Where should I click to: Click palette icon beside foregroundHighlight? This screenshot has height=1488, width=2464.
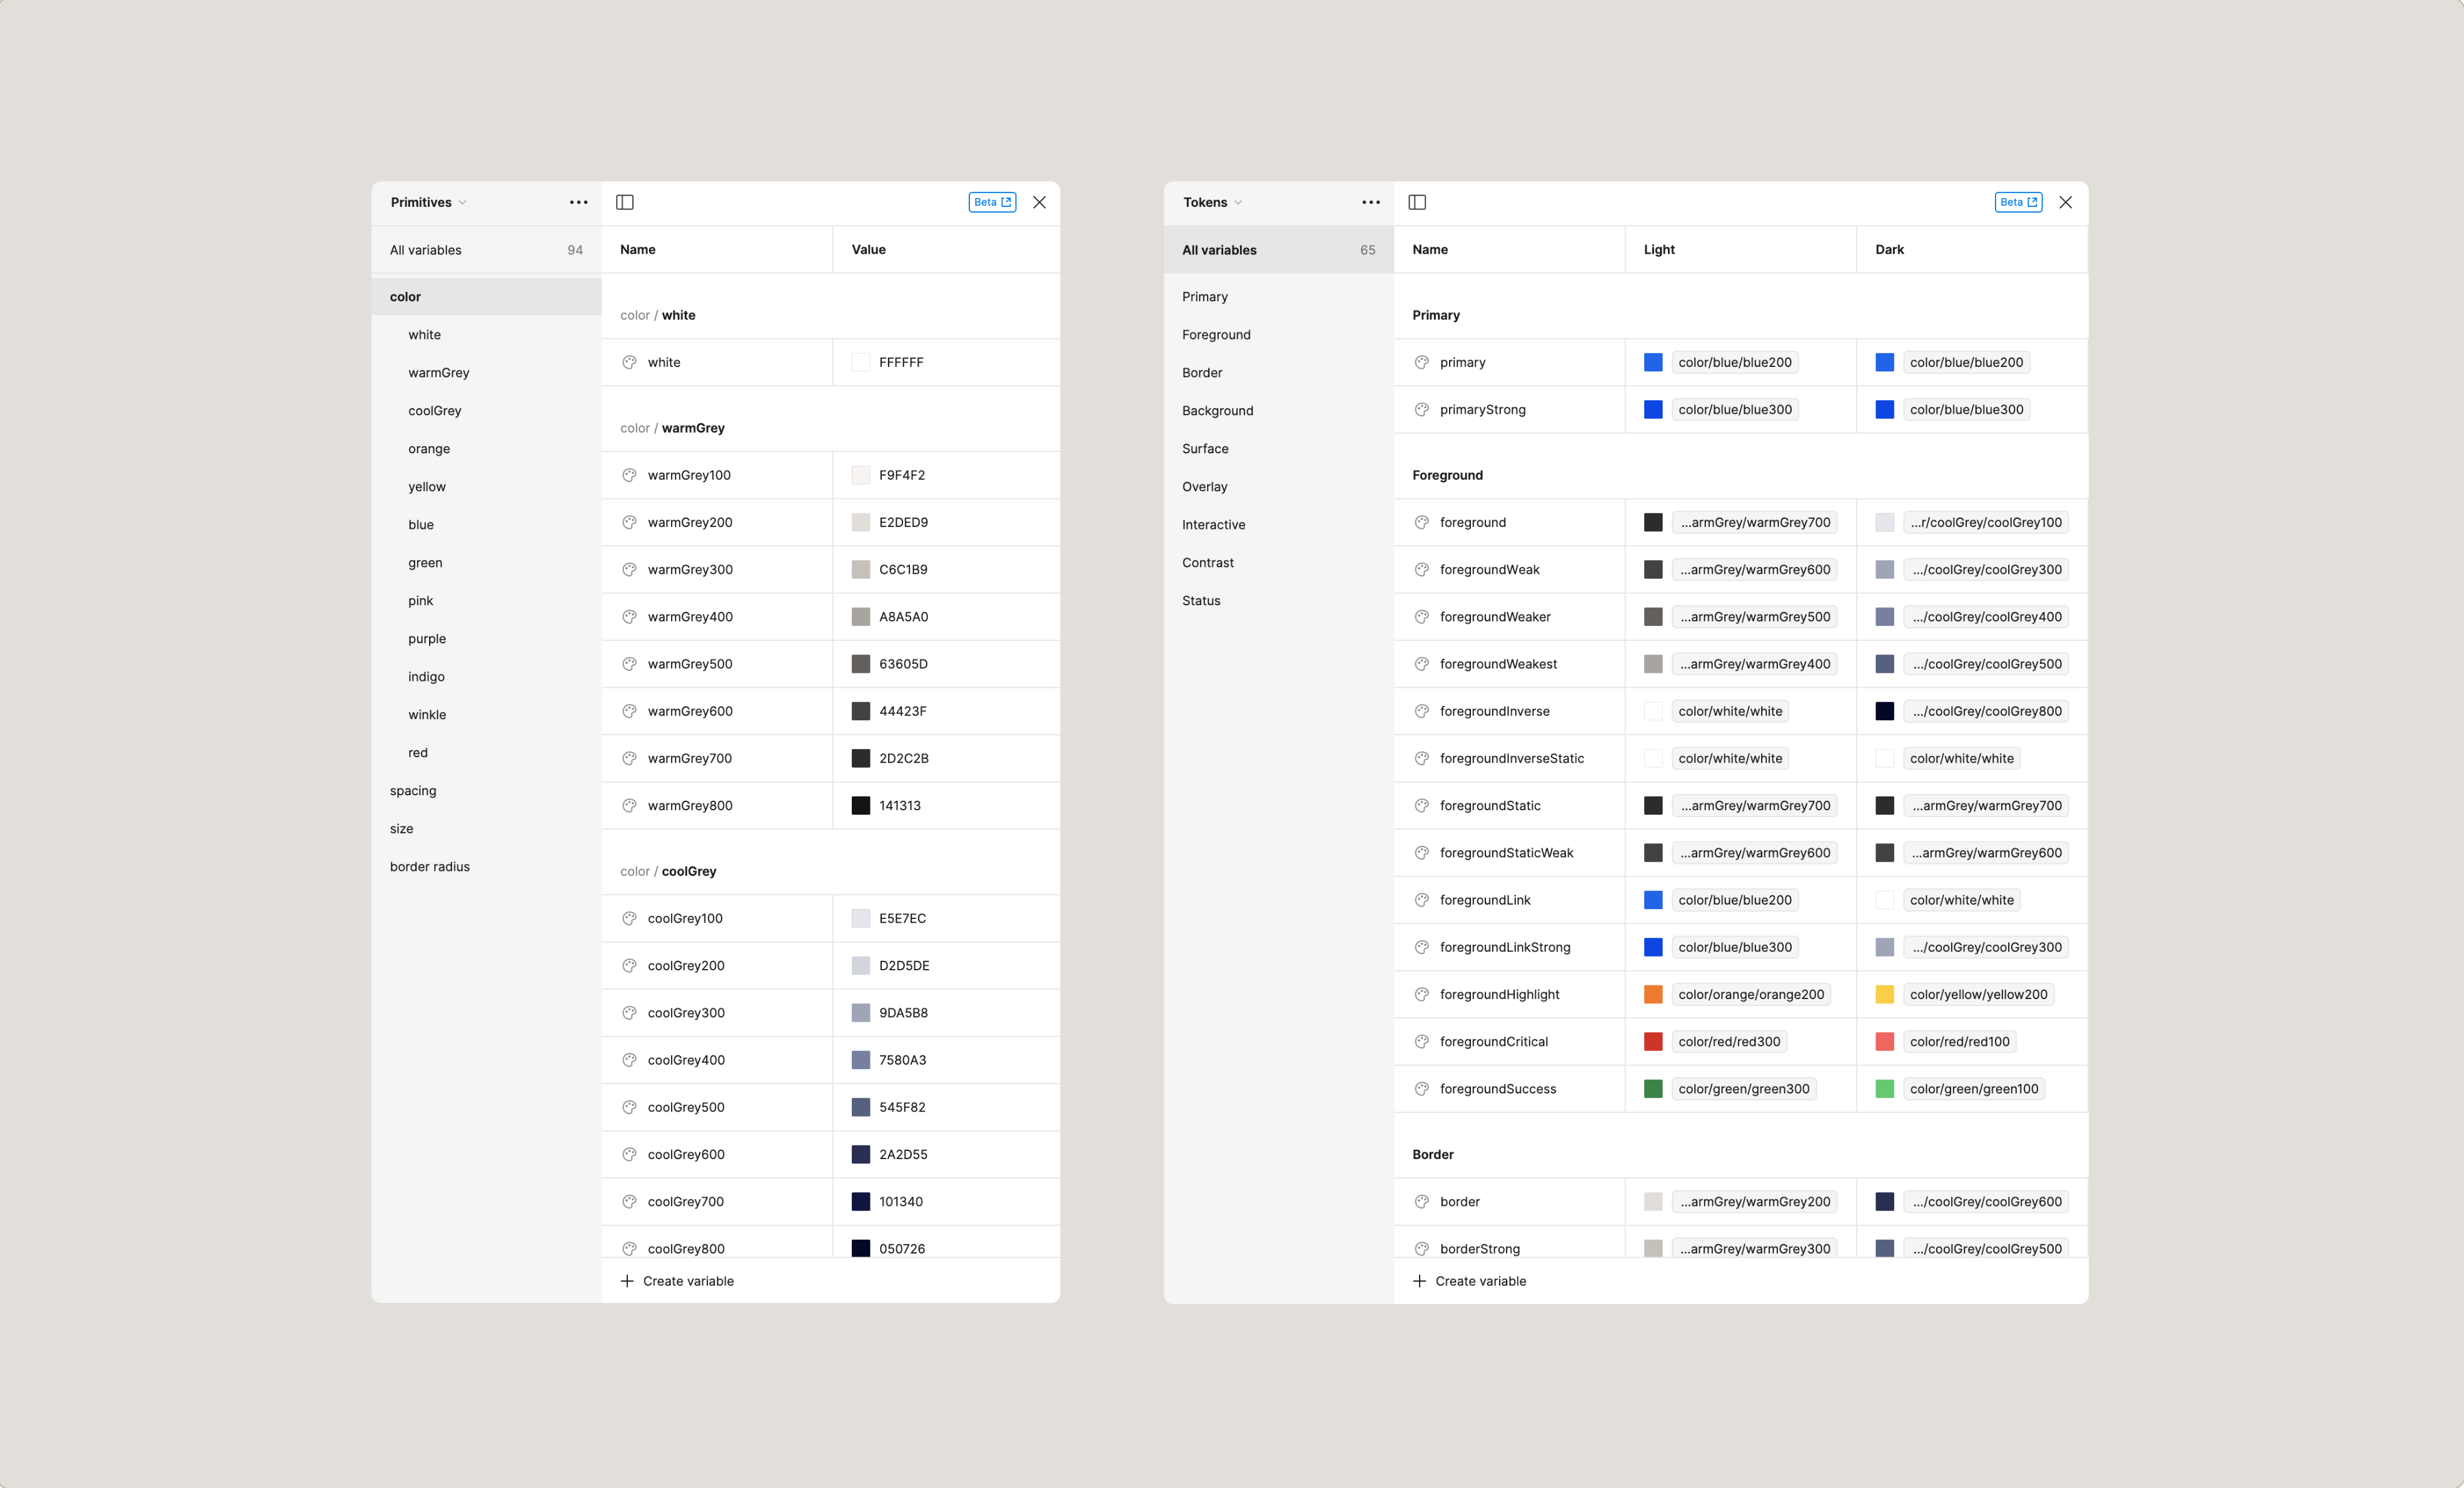pos(1421,994)
